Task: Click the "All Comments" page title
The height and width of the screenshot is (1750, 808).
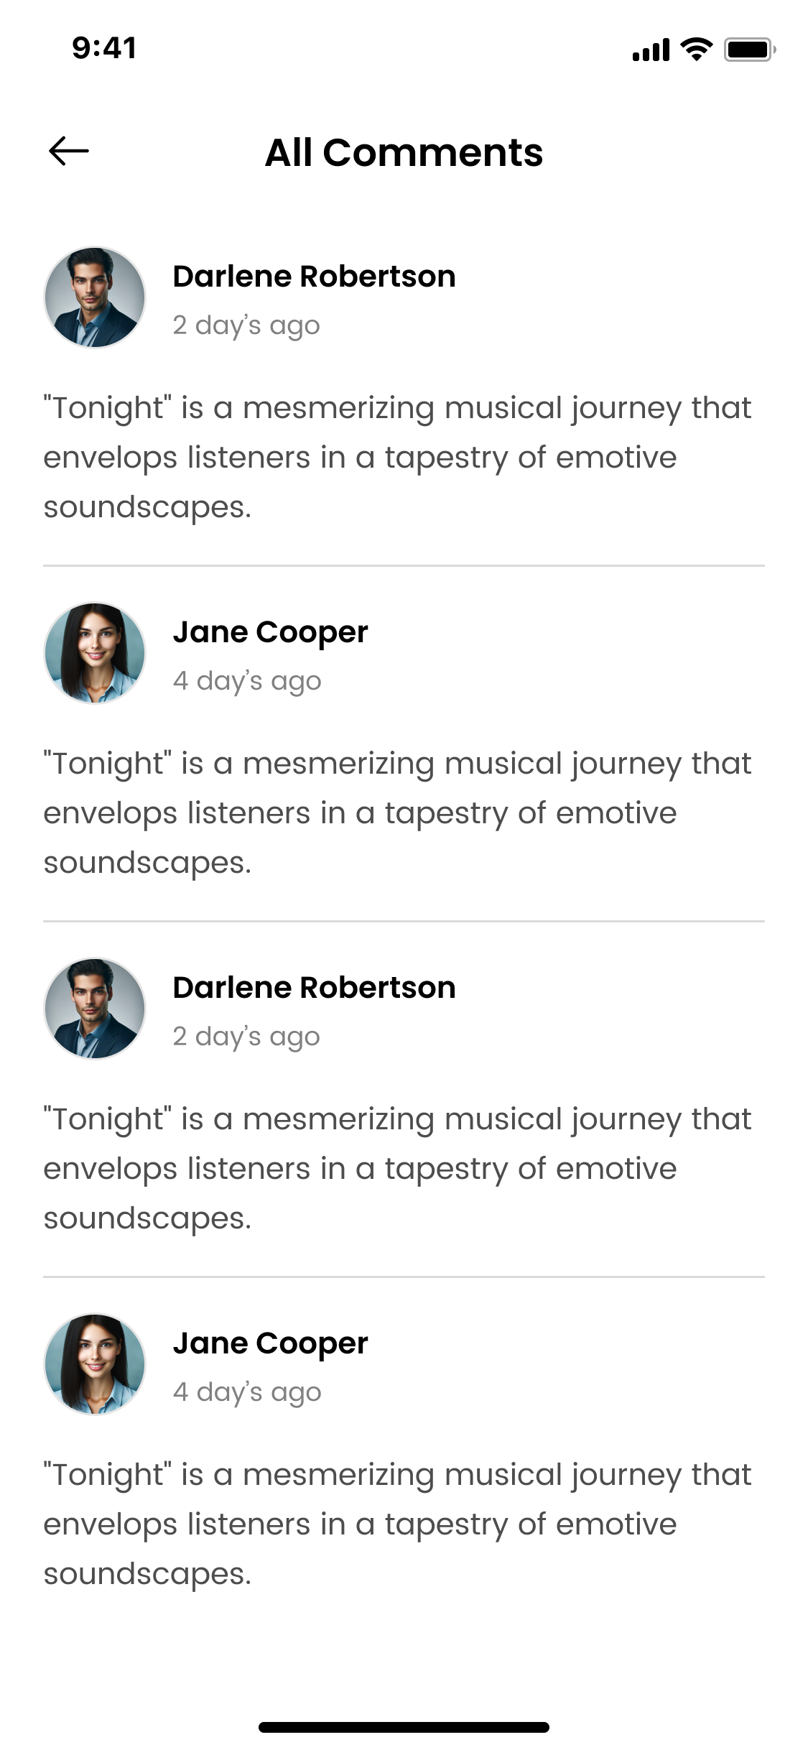Action: point(404,152)
